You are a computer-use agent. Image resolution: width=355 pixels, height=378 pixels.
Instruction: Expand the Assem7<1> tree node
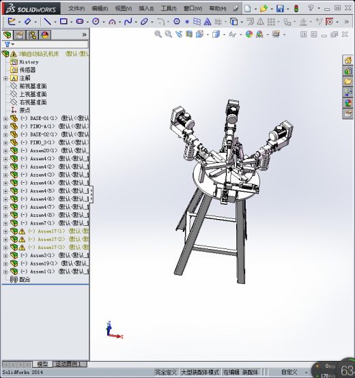[x=5, y=224]
